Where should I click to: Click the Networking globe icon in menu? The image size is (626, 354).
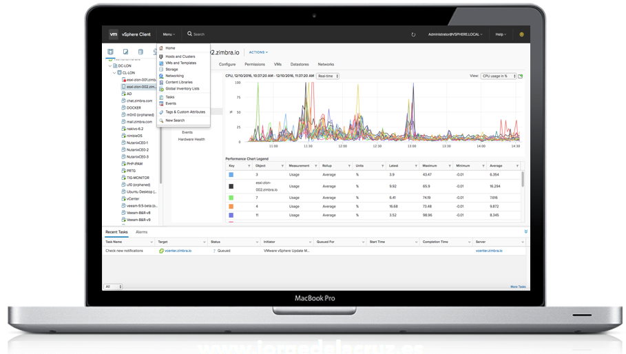(161, 76)
